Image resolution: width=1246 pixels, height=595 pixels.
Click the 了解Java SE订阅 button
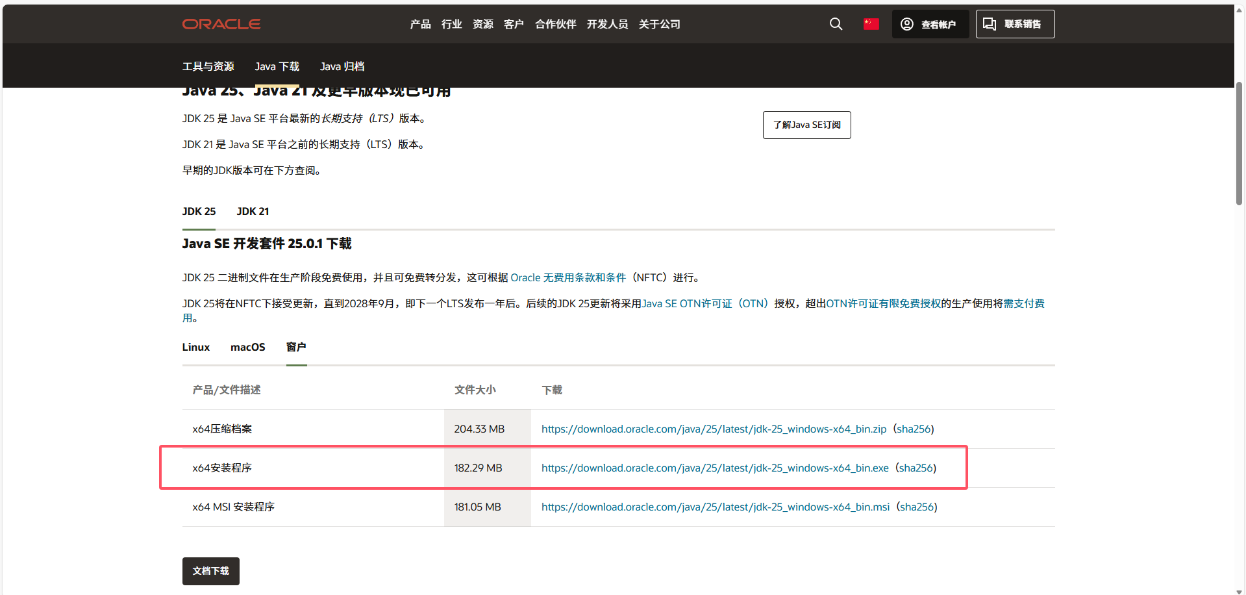click(x=806, y=125)
